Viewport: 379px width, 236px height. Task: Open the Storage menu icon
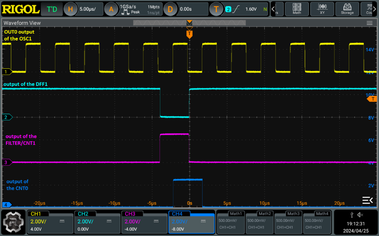point(347,9)
